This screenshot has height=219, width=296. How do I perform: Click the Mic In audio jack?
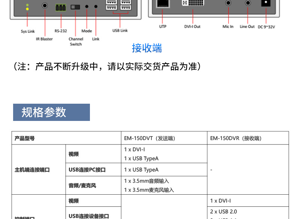click(228, 3)
